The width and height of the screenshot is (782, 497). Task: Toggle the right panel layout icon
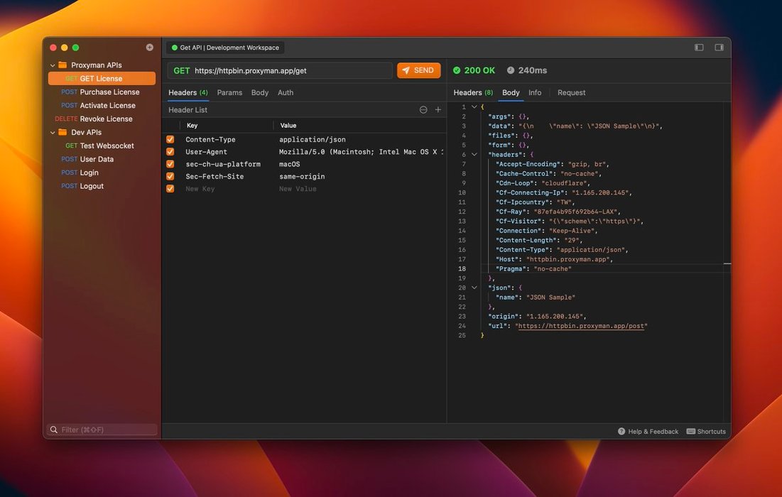coord(719,48)
